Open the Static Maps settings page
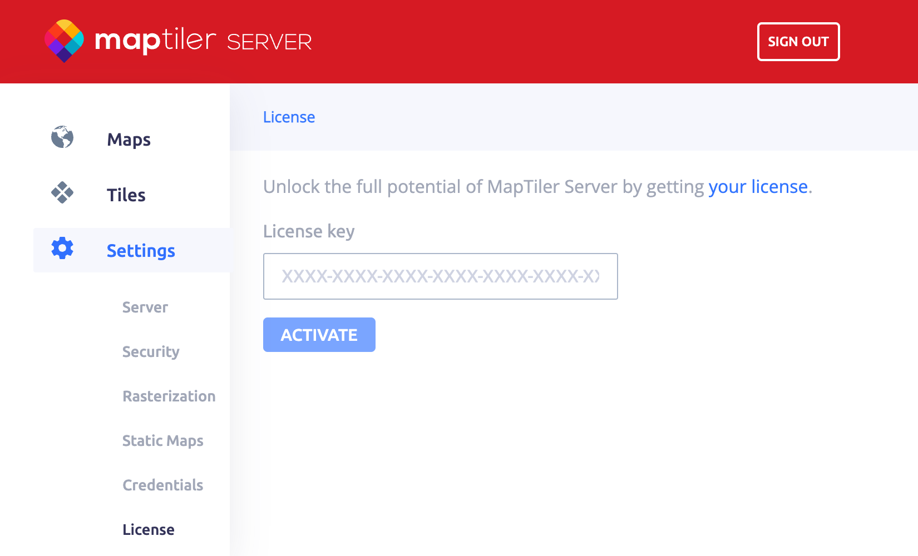Screen dimensions: 918x556 click(x=162, y=441)
